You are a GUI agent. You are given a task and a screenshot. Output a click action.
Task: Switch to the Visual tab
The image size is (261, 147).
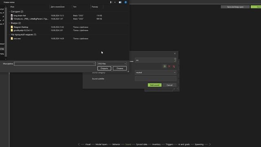point(88,144)
